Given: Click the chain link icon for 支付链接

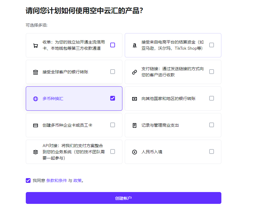Looking at the screenshot, I should [x=135, y=72].
